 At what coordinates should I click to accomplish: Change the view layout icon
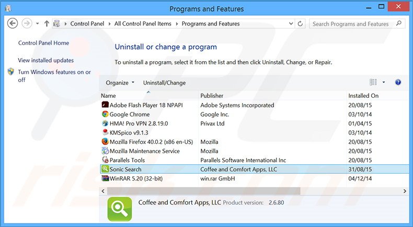coord(373,82)
